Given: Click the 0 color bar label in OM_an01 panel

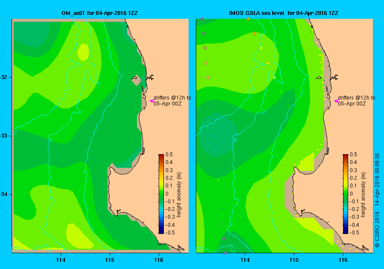Looking at the screenshot, I should (167, 193).
